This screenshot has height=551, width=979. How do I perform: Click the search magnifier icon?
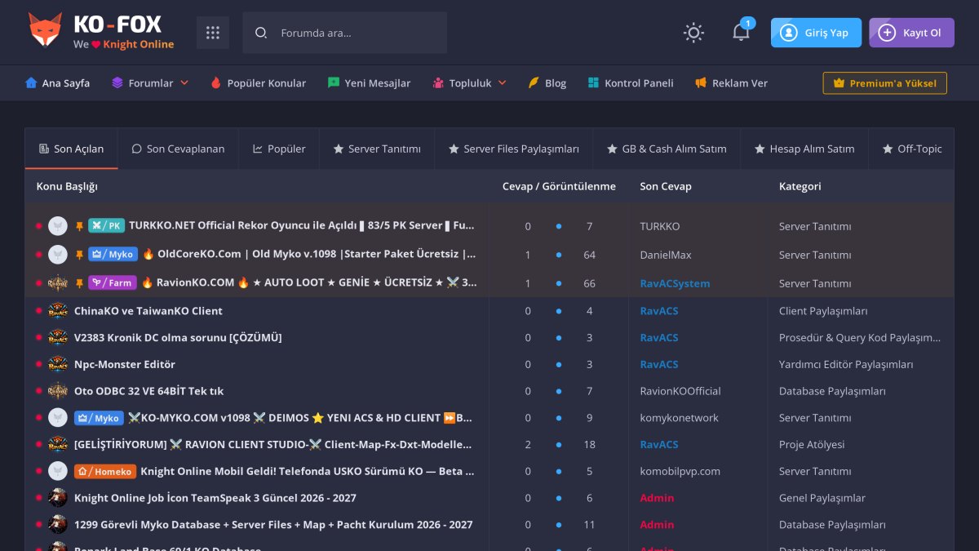261,33
